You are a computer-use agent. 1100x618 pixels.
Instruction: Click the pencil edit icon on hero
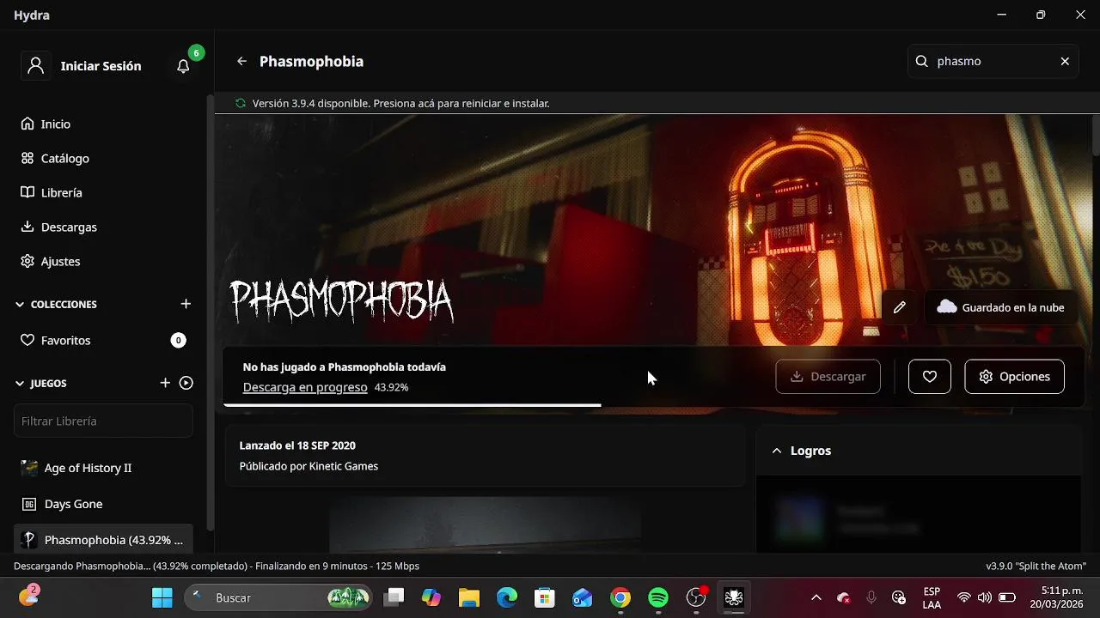pyautogui.click(x=900, y=307)
